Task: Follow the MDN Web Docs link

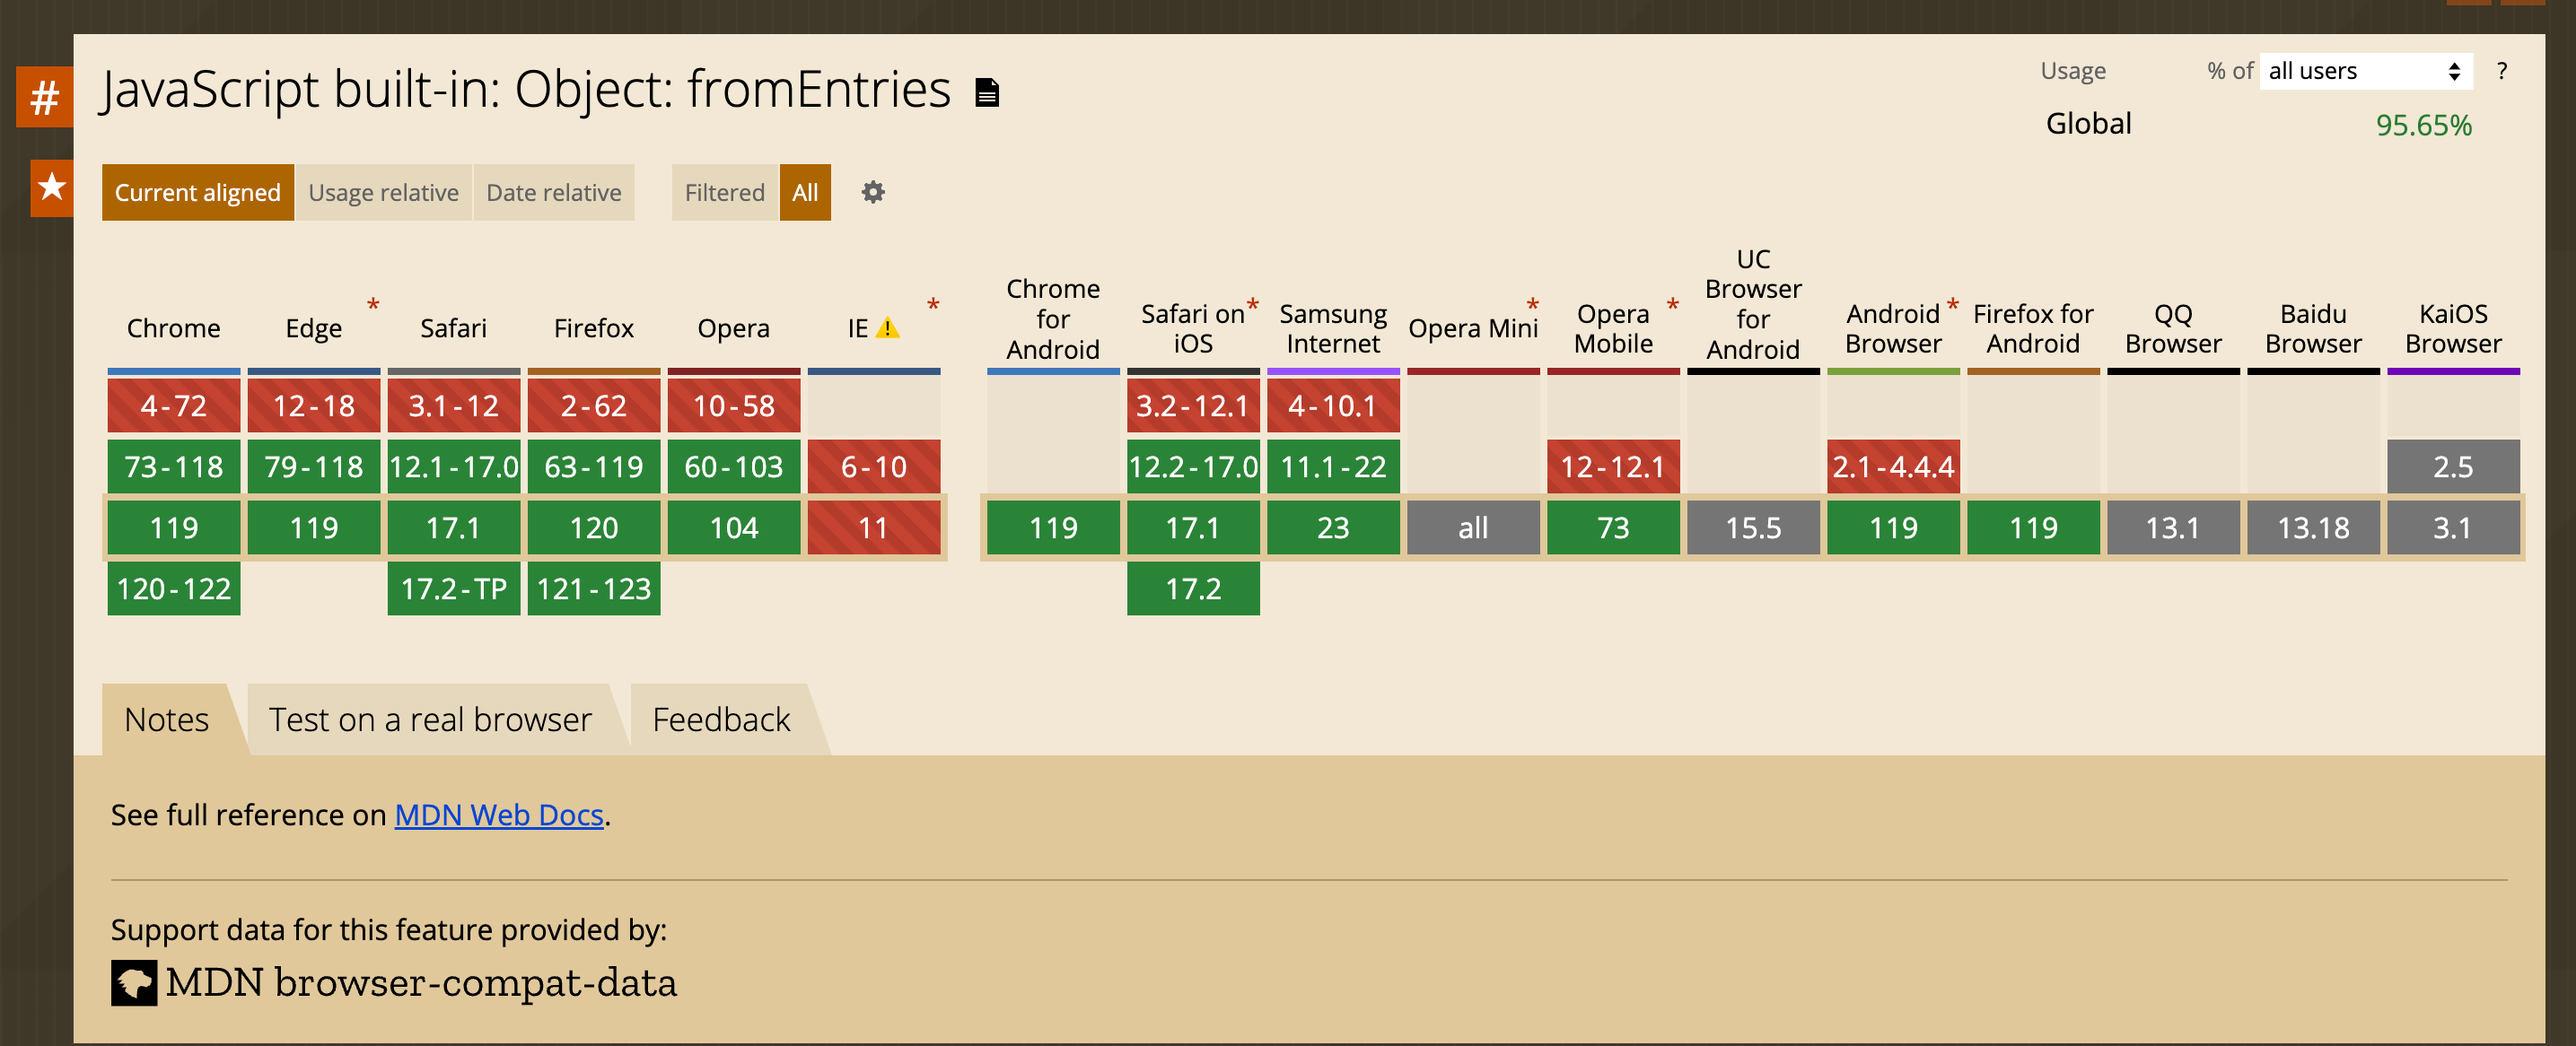Action: (499, 815)
